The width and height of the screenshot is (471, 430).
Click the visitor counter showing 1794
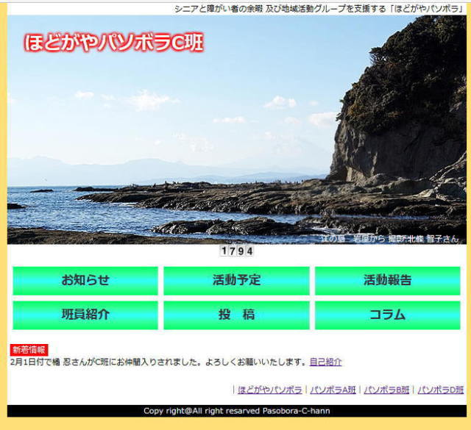pos(236,251)
